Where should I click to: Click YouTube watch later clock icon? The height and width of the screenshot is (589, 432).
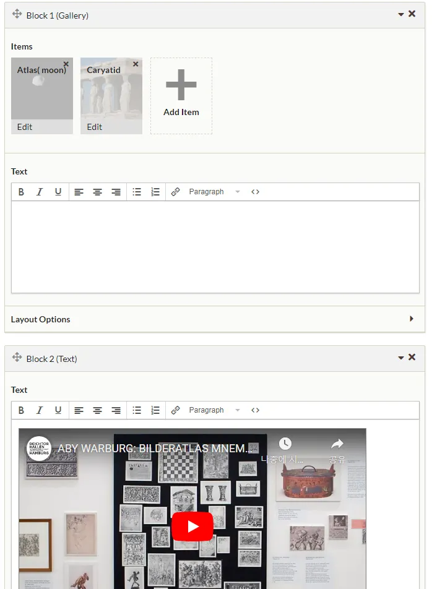tap(285, 444)
